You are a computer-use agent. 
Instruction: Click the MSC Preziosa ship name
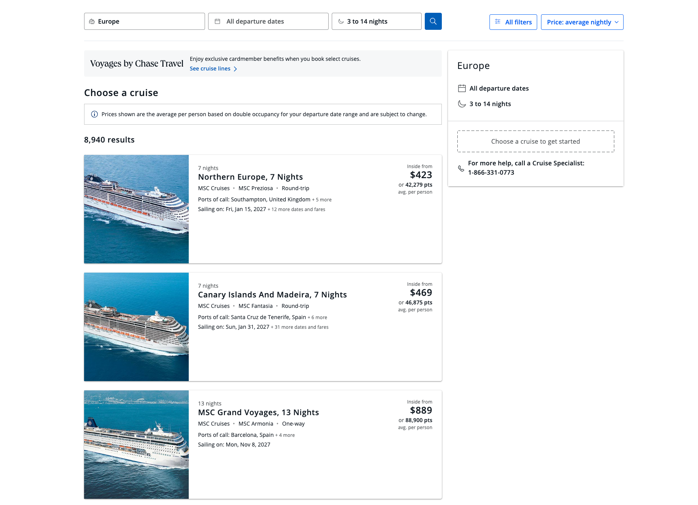tap(256, 188)
